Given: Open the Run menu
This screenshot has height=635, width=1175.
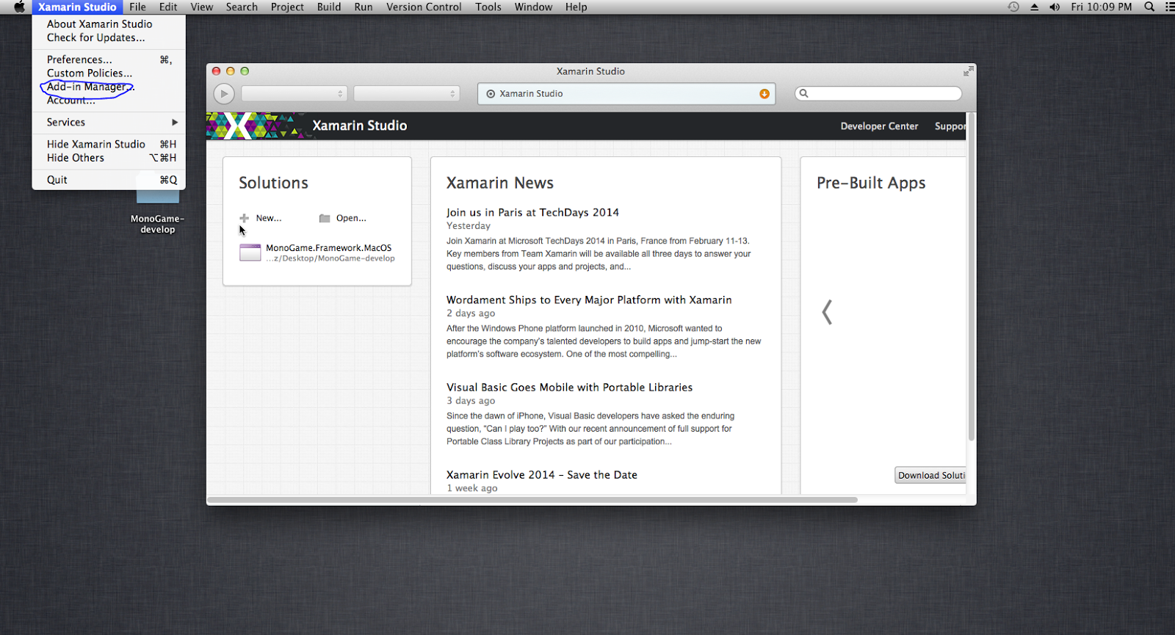Looking at the screenshot, I should tap(364, 7).
